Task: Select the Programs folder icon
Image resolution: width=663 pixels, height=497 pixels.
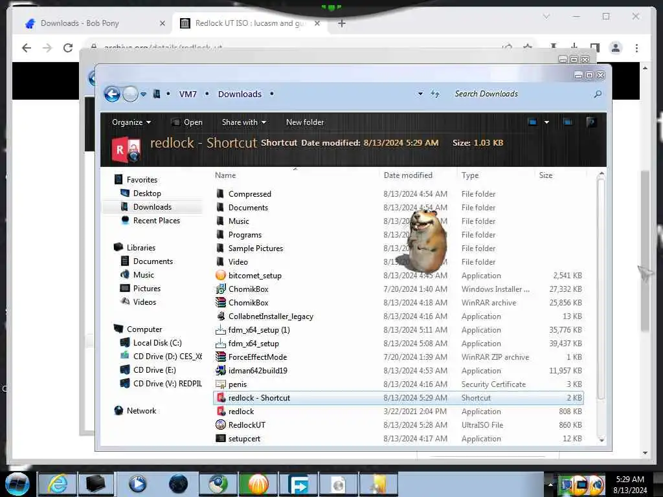Action: 220,234
